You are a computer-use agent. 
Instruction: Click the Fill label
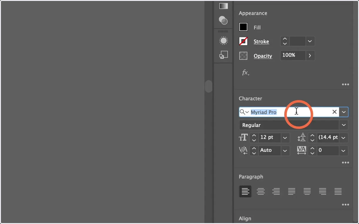tap(257, 27)
